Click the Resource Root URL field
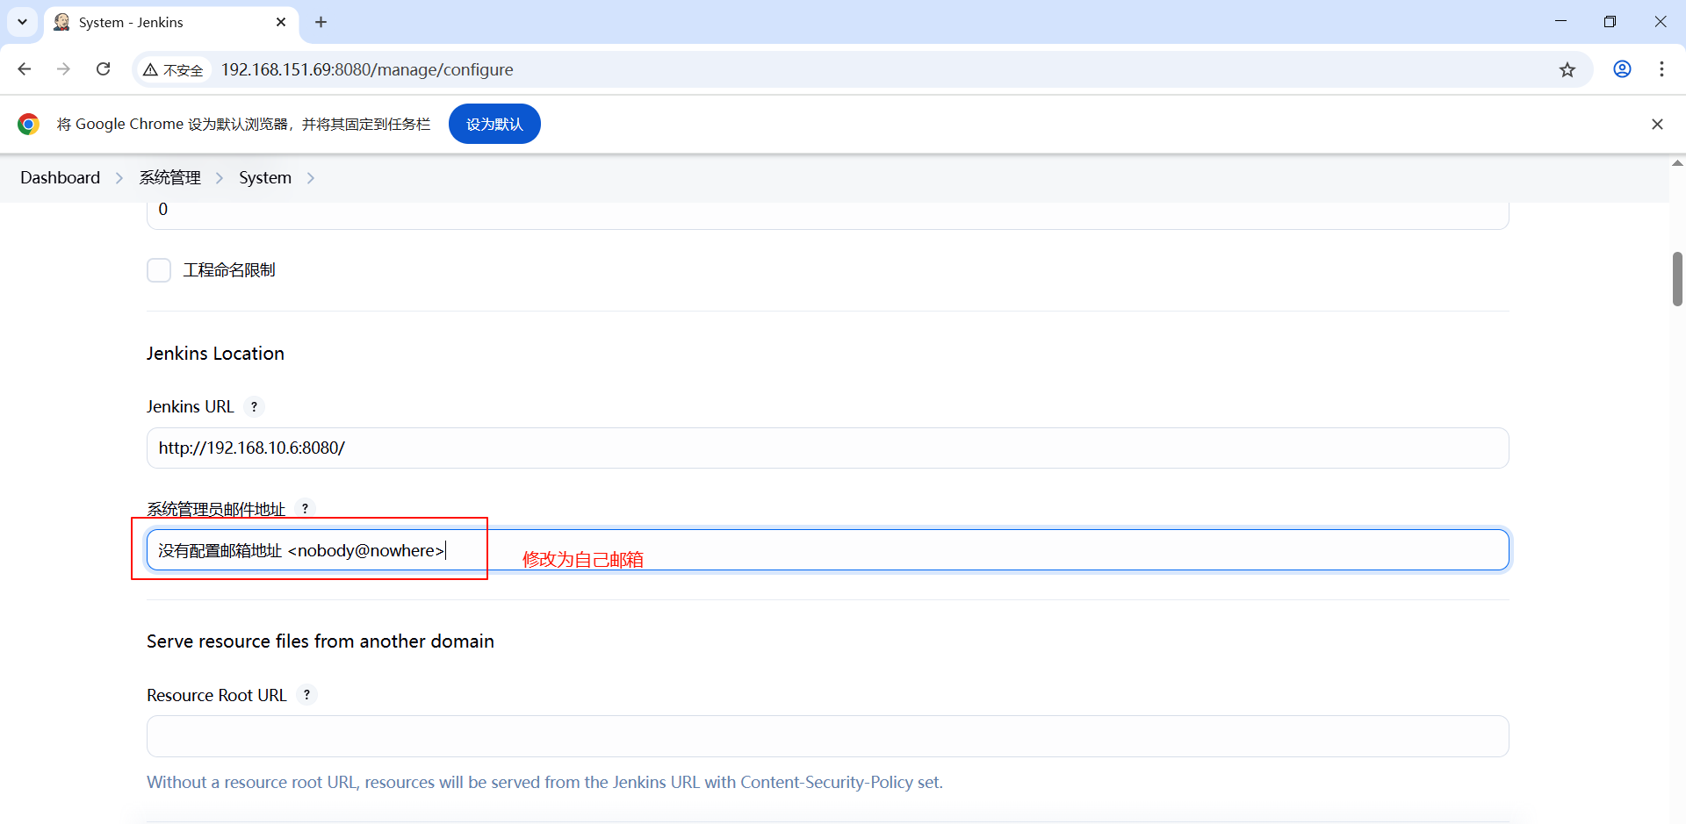Viewport: 1686px width, 824px height. pyautogui.click(x=827, y=736)
